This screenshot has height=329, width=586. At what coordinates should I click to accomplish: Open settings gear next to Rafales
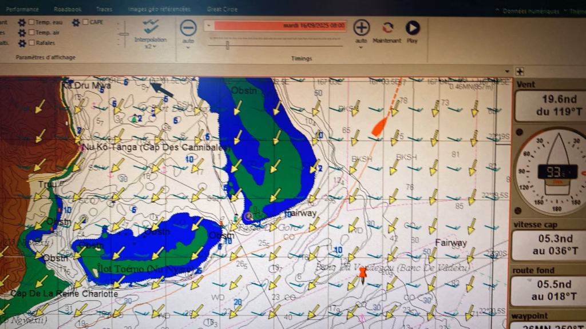click(22, 43)
